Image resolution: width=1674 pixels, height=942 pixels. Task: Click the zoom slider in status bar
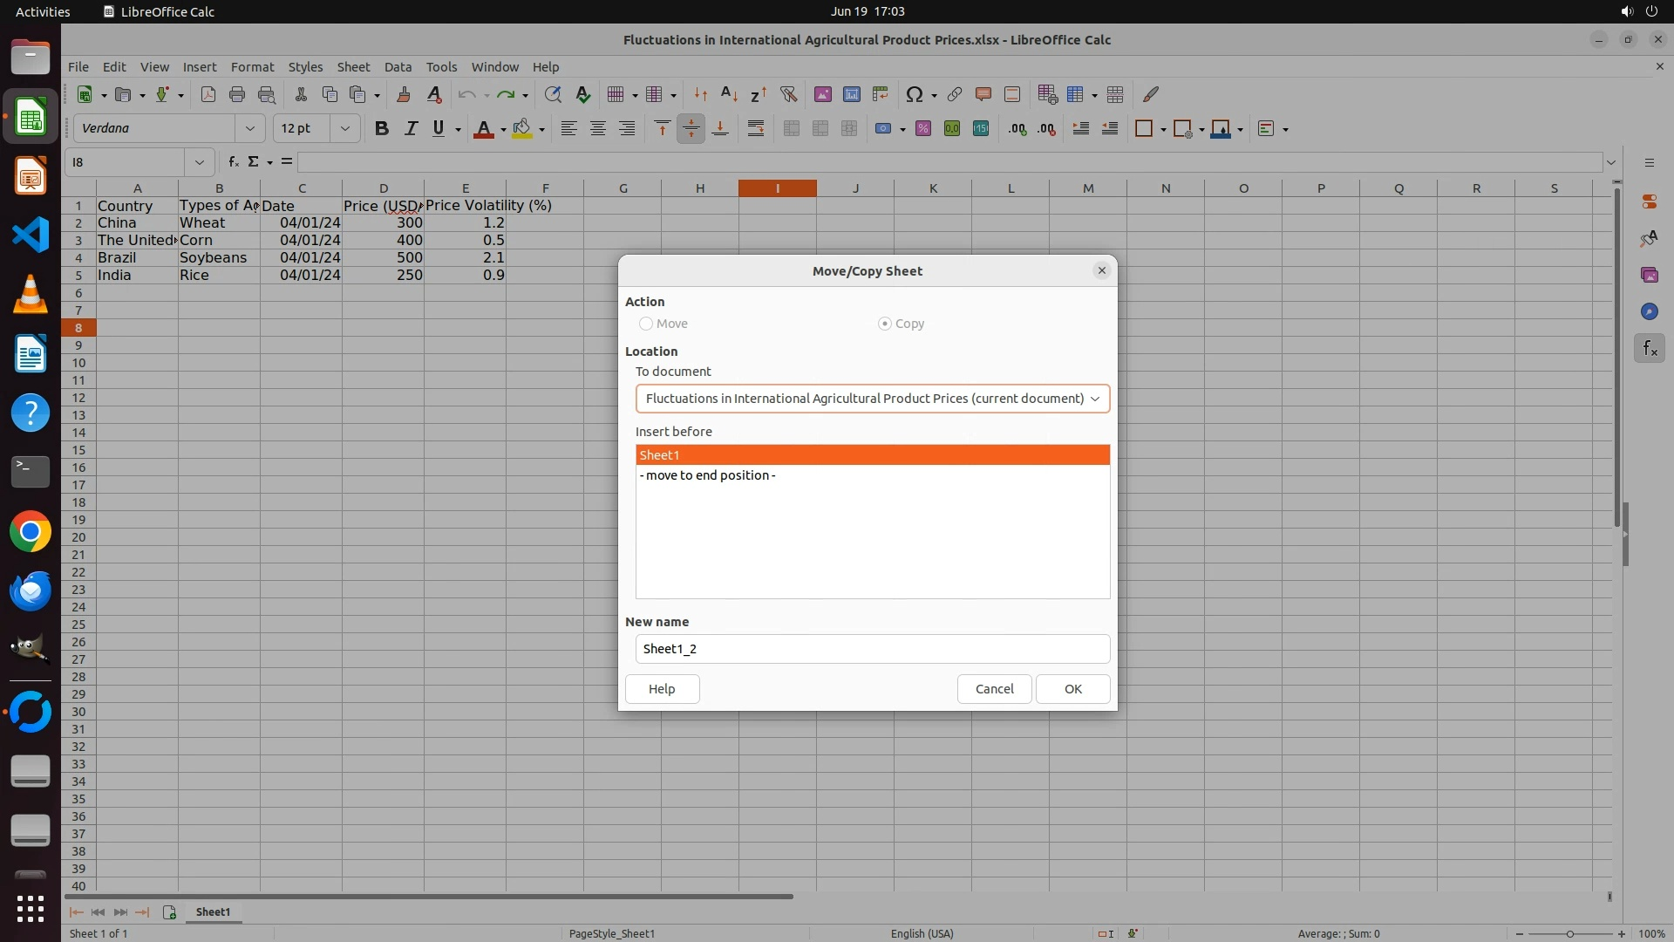point(1569,933)
